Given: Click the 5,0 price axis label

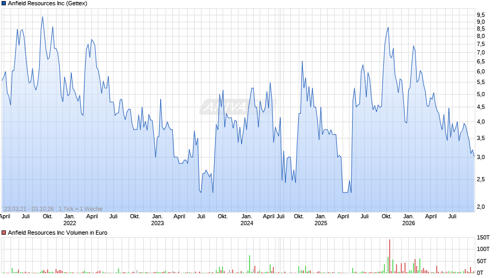Looking at the screenshot, I should pos(481,95).
